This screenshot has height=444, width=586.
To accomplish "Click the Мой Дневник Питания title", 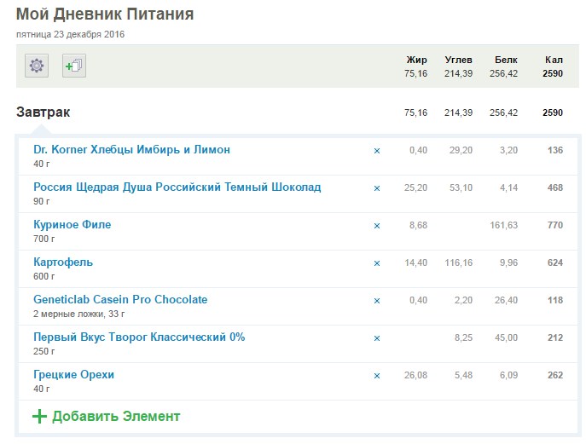I will tap(105, 14).
